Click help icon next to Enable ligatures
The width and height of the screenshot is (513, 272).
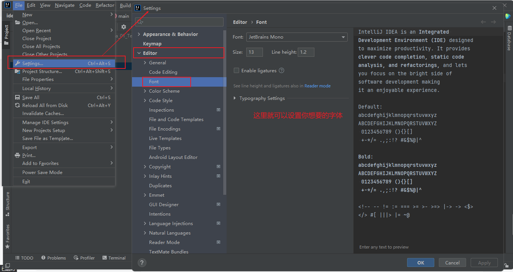281,70
